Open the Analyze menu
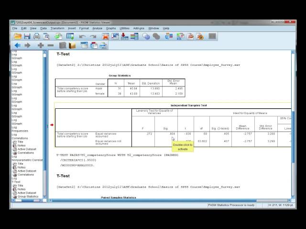Image resolution: width=306 pixels, height=229 pixels. [x=97, y=29]
